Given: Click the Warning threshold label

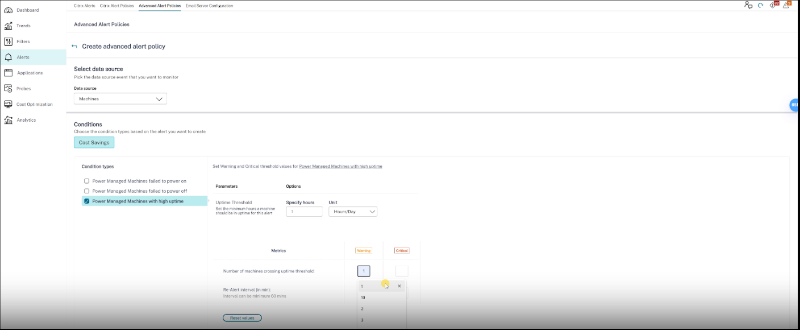Looking at the screenshot, I should pos(364,251).
